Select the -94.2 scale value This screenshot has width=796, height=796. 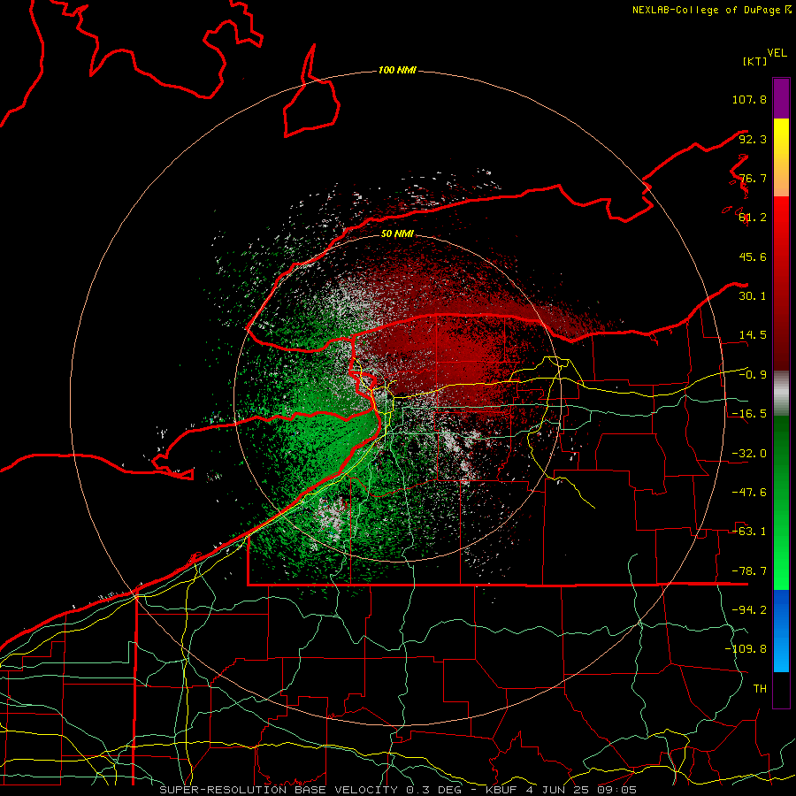(x=749, y=610)
